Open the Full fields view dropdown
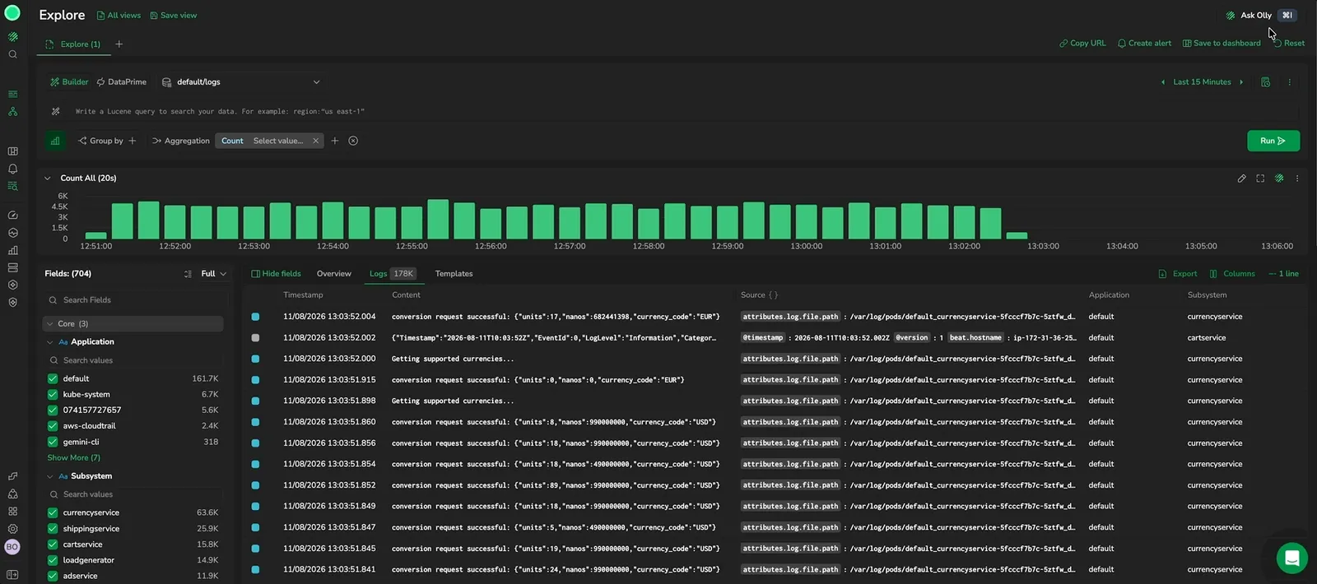The height and width of the screenshot is (584, 1317). coord(213,274)
